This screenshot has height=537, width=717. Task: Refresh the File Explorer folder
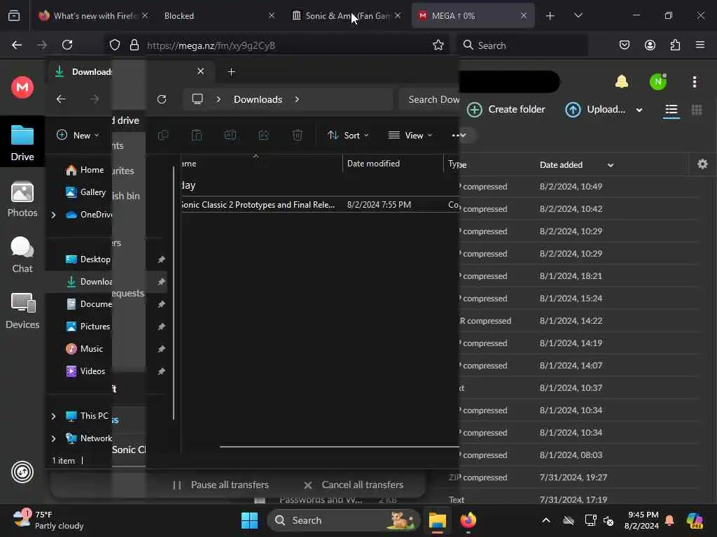[162, 99]
